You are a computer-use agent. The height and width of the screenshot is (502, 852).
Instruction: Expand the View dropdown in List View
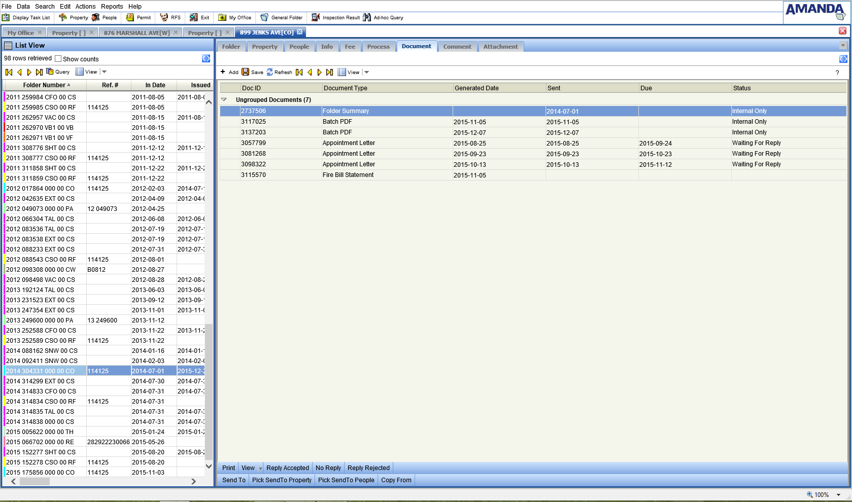pos(105,72)
